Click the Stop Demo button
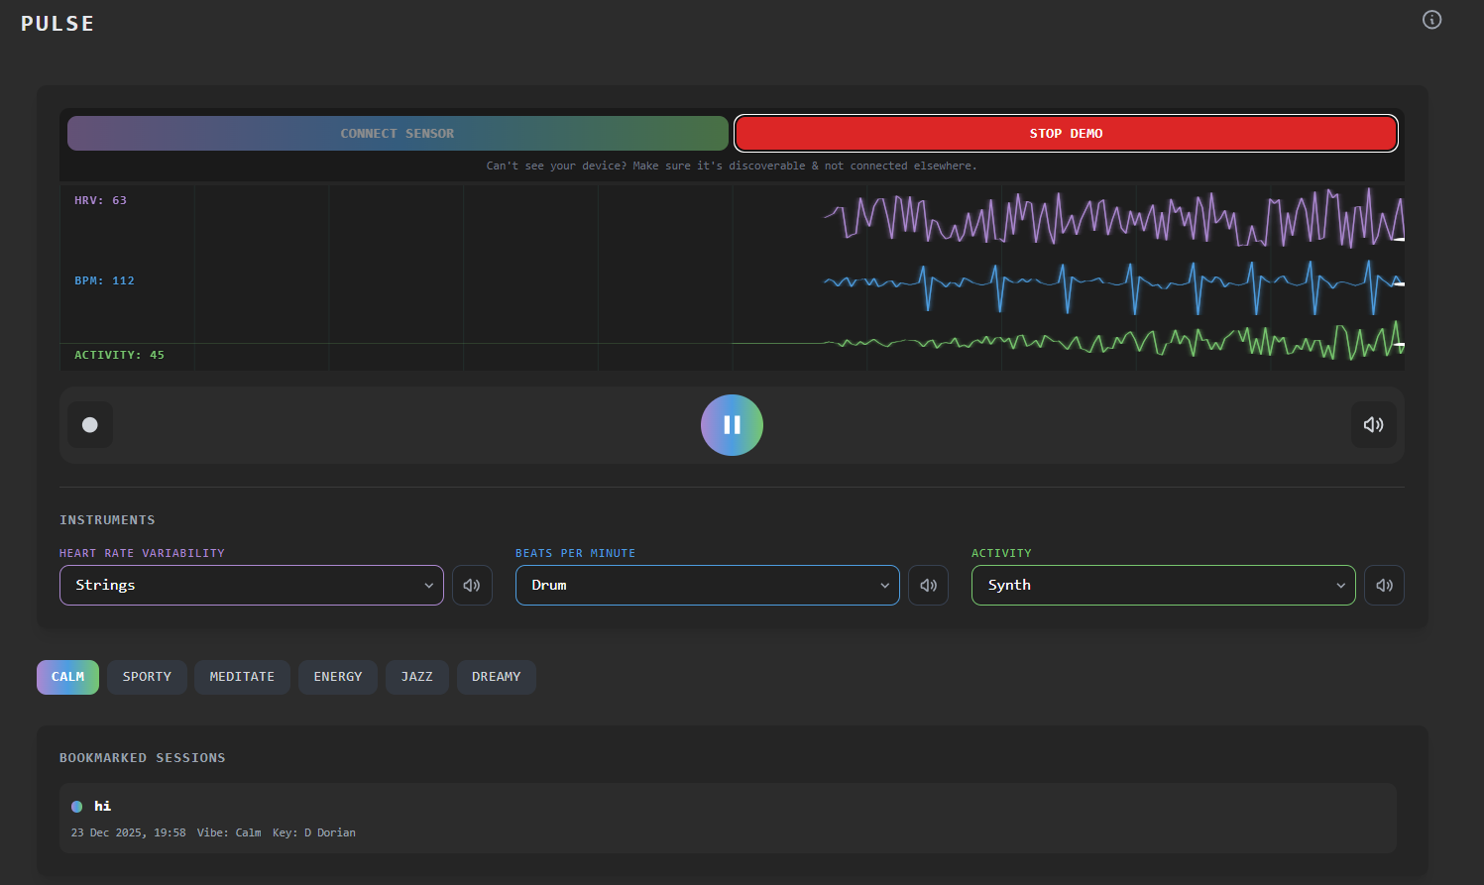The image size is (1484, 885). [x=1066, y=134]
